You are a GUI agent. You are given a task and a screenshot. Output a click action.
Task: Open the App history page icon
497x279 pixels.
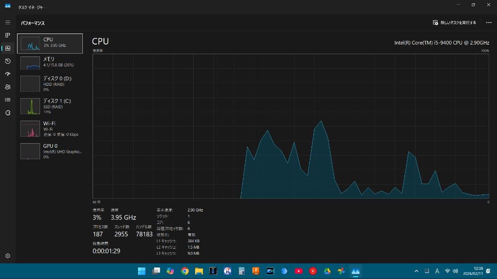[7, 61]
